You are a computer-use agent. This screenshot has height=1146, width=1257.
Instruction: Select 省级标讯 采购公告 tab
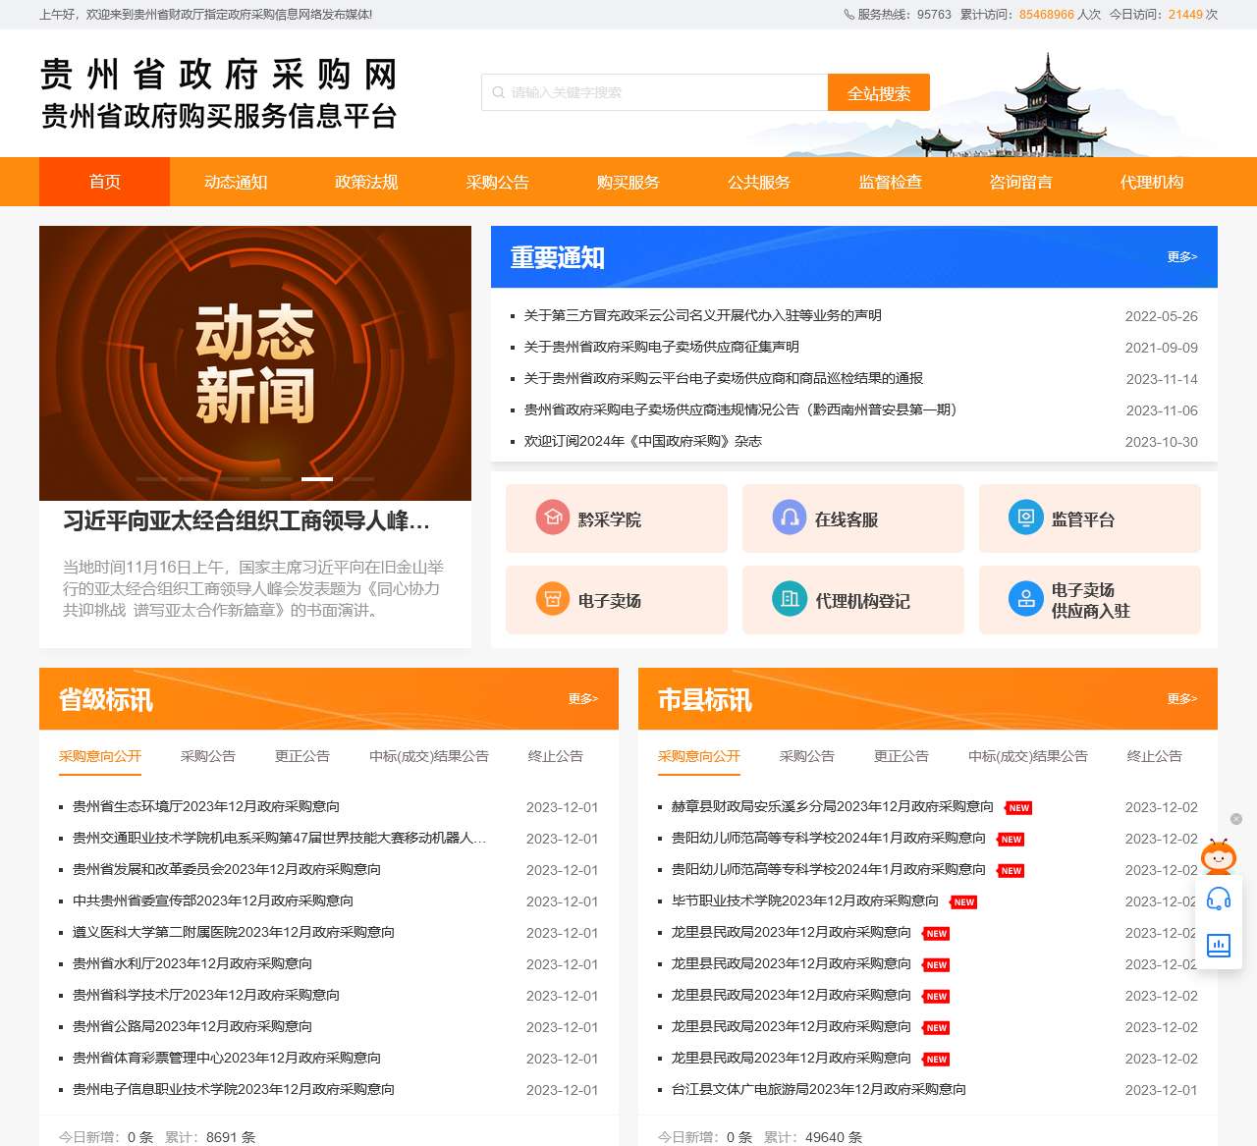(208, 756)
